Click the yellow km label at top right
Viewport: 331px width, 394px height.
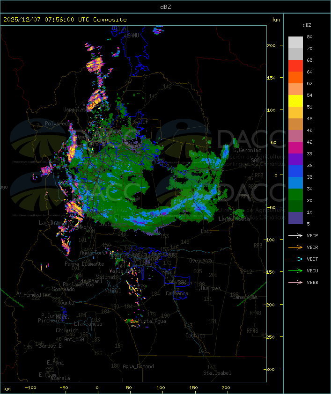pyautogui.click(x=276, y=20)
